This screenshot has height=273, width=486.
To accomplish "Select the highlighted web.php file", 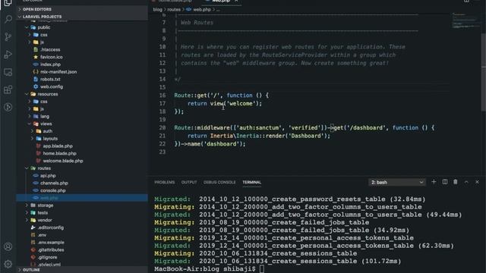I will tap(82, 198).
